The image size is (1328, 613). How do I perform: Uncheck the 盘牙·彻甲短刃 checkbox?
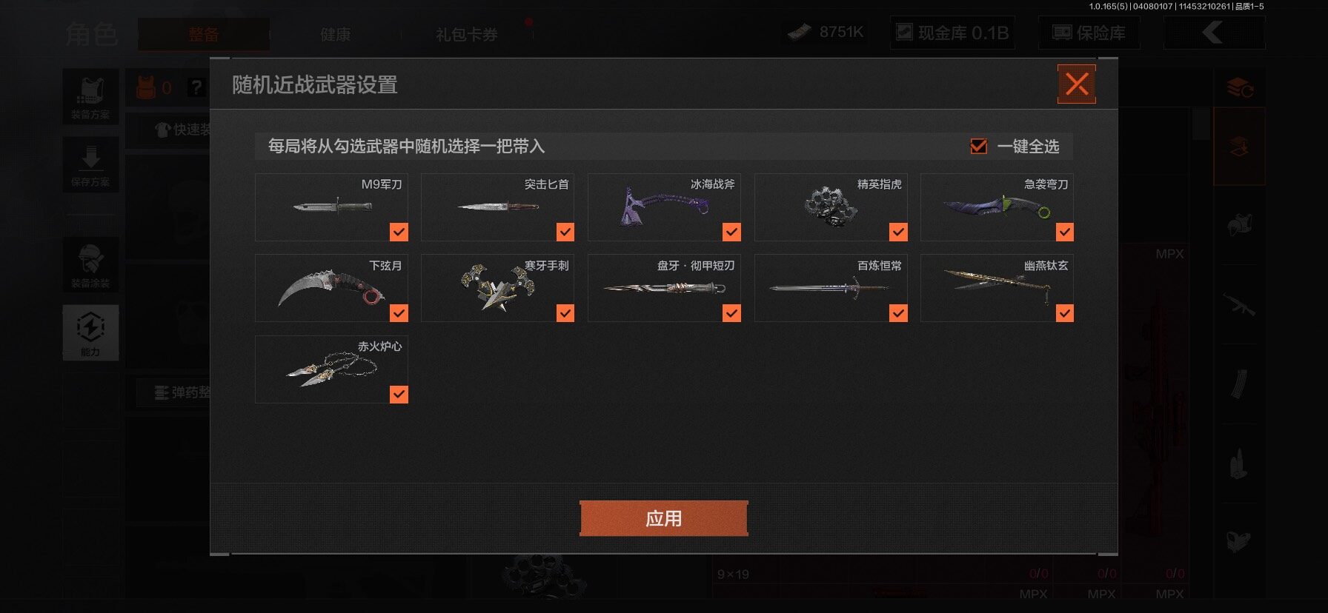[x=731, y=313]
